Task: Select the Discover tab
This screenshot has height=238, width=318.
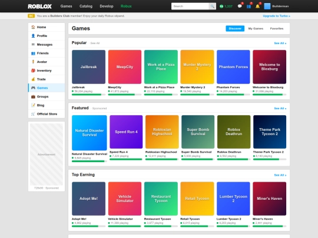Action: tap(235, 29)
